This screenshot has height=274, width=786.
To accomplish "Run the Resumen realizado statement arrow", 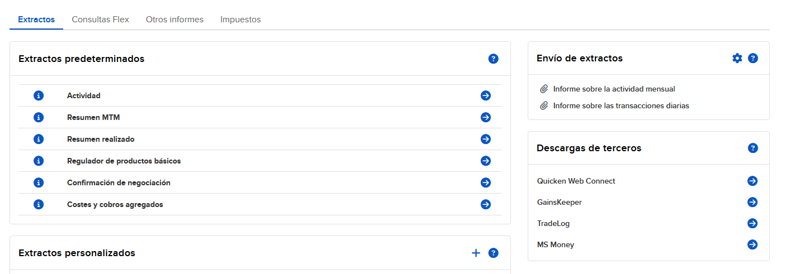I will (486, 139).
